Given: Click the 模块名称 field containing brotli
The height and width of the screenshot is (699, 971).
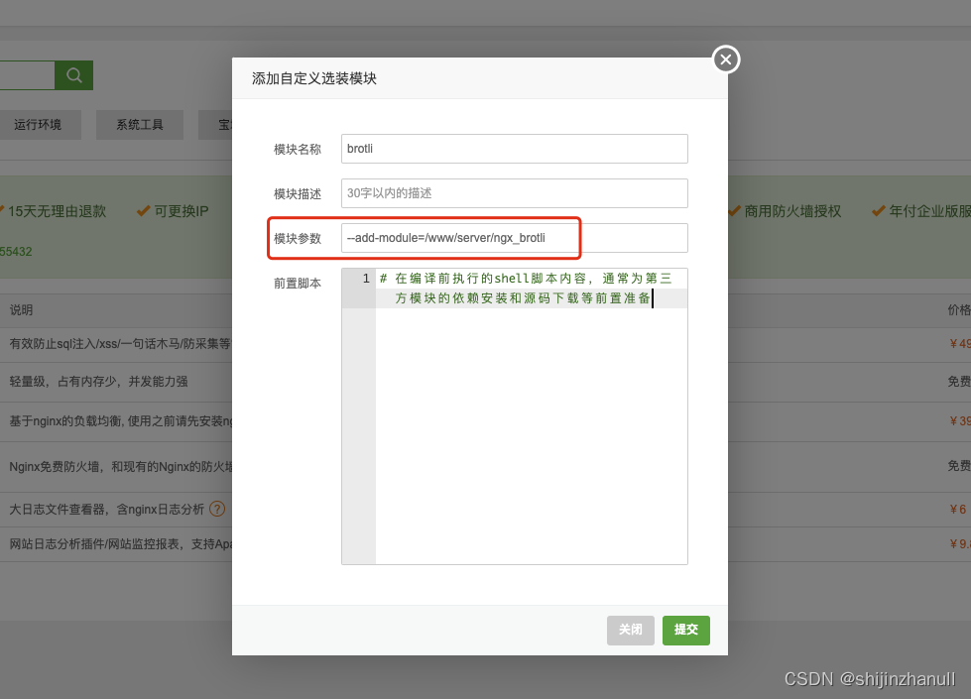Looking at the screenshot, I should 514,148.
